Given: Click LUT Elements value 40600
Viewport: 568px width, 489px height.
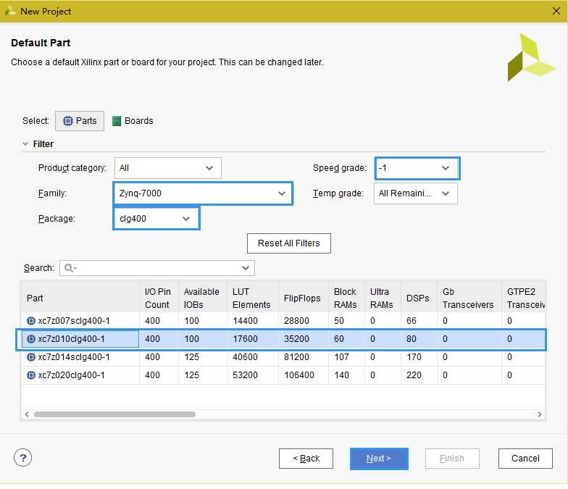Looking at the screenshot, I should 245,356.
